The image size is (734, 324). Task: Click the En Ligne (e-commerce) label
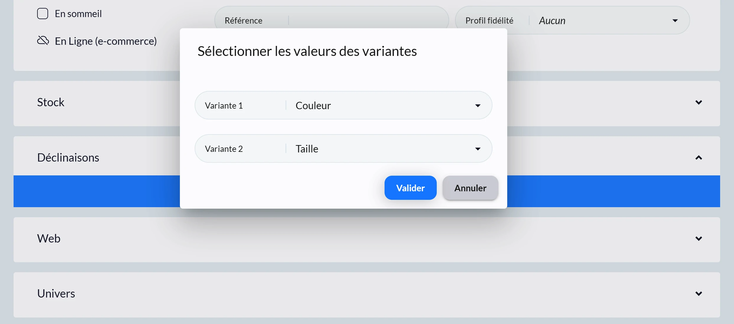click(x=106, y=41)
